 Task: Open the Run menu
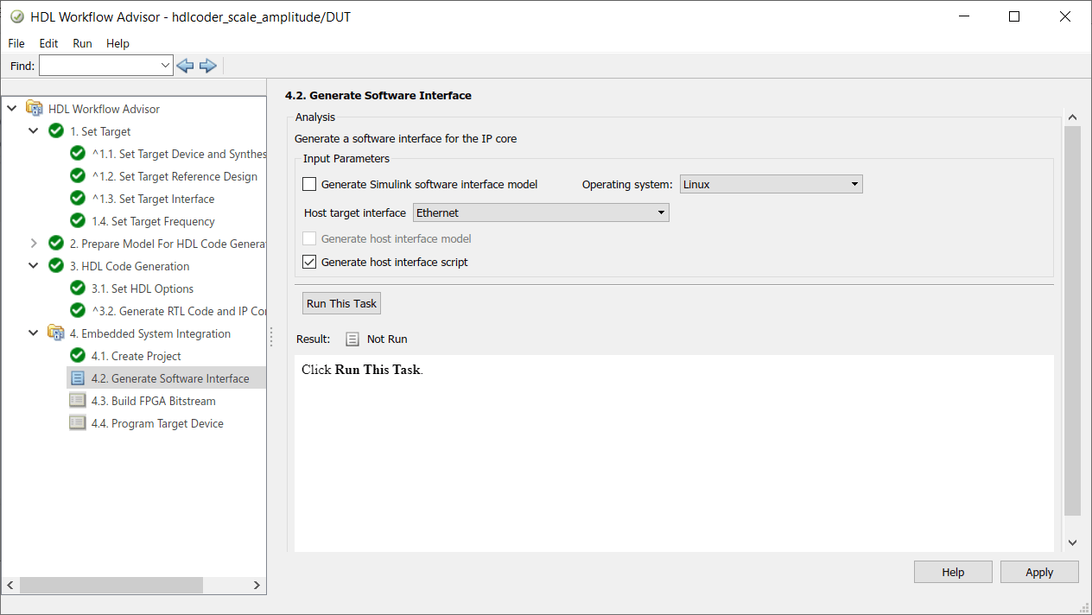pos(82,43)
